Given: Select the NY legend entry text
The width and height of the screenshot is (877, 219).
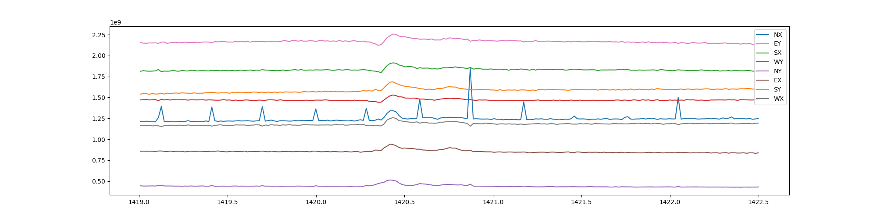Looking at the screenshot, I should tap(777, 71).
